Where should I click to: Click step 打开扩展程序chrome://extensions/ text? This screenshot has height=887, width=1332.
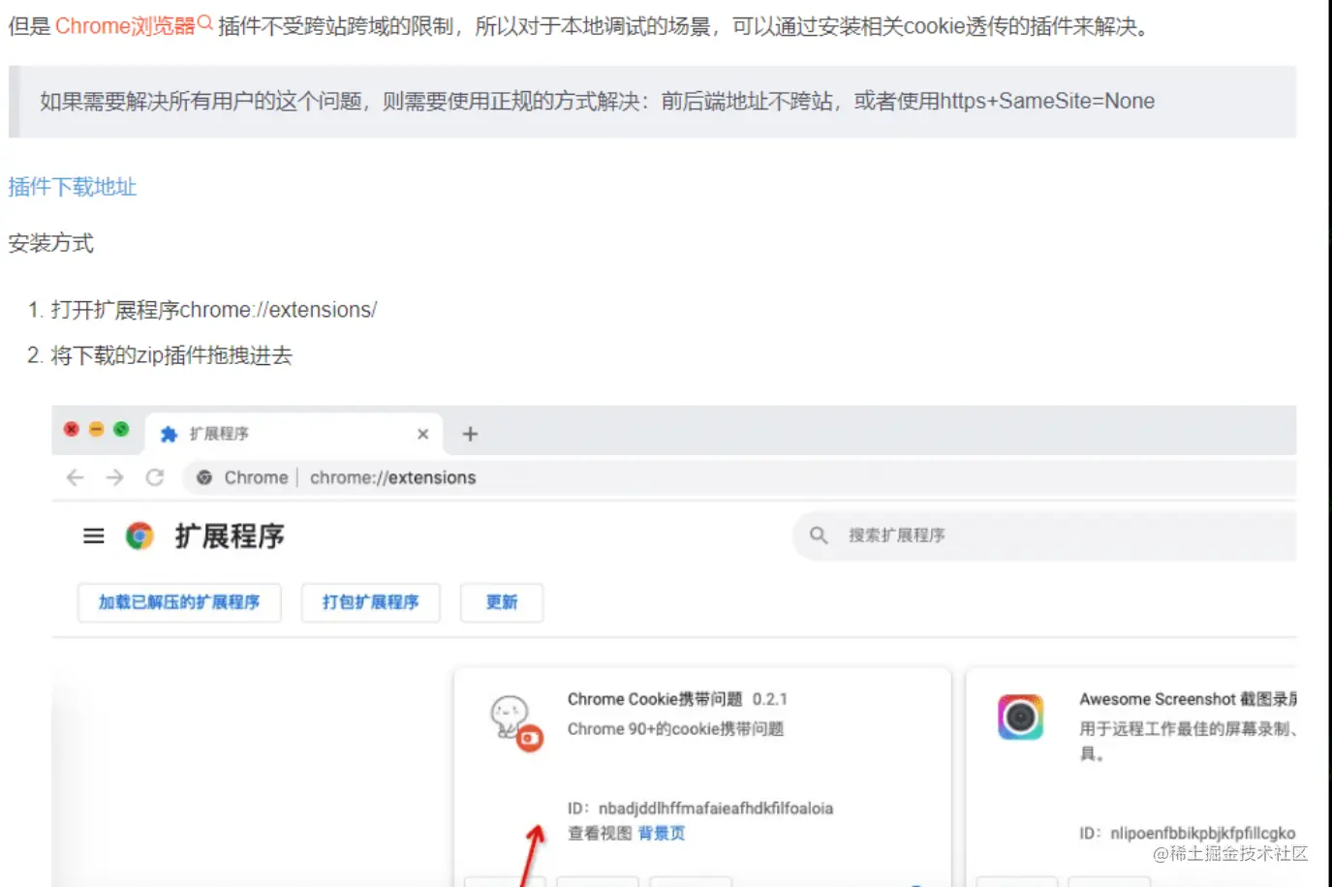click(x=214, y=310)
